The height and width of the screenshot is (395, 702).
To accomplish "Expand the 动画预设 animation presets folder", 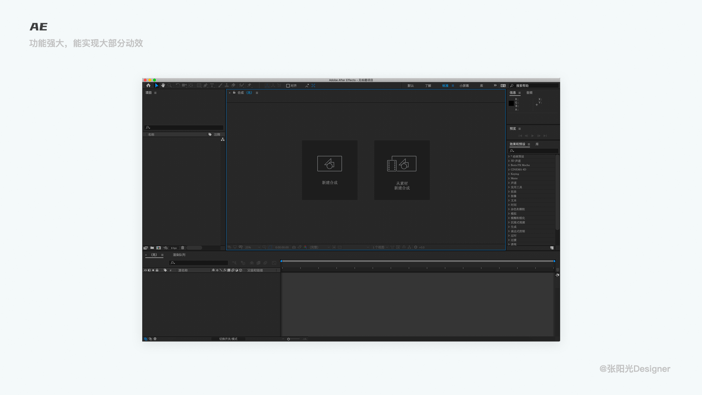I will [509, 157].
